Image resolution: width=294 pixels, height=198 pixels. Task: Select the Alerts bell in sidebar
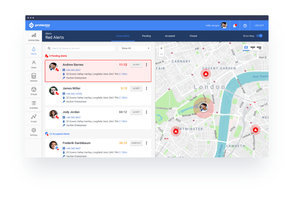(34, 51)
